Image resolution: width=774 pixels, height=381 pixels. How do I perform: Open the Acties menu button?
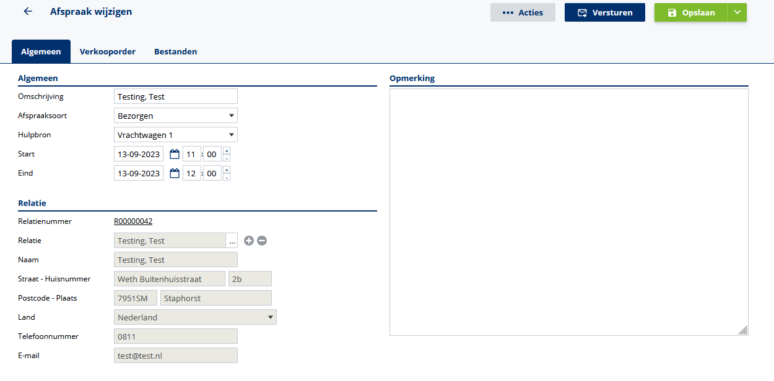click(523, 12)
